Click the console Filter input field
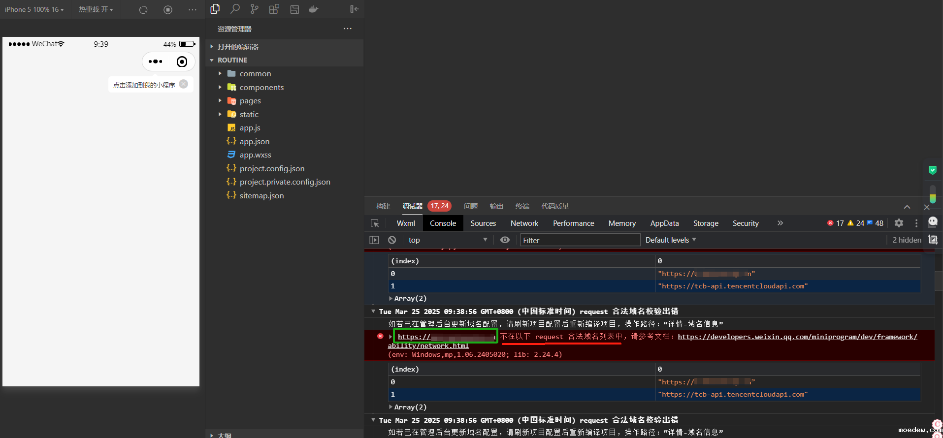The width and height of the screenshot is (943, 438). (x=580, y=240)
